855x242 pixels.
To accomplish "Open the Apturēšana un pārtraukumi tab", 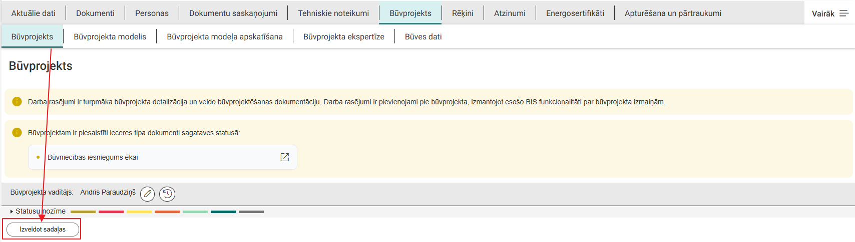I will point(673,13).
